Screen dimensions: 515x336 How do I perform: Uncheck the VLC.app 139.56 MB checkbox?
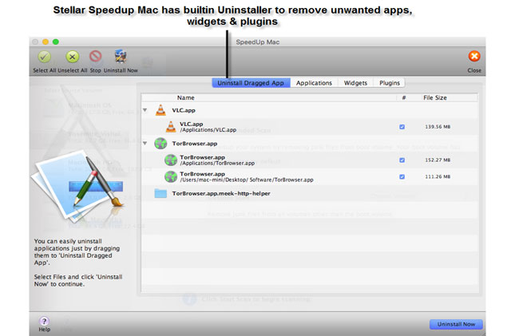tap(402, 127)
